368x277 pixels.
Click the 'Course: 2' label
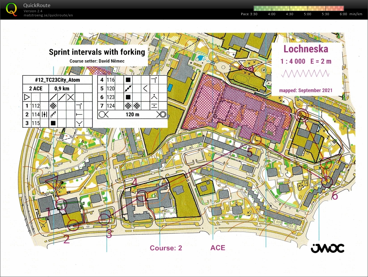166,248
